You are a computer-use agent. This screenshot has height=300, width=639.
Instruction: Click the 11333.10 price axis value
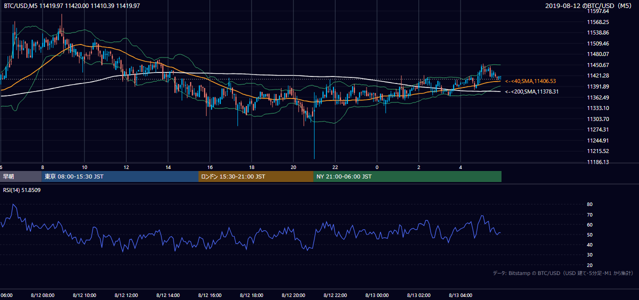(x=598, y=108)
